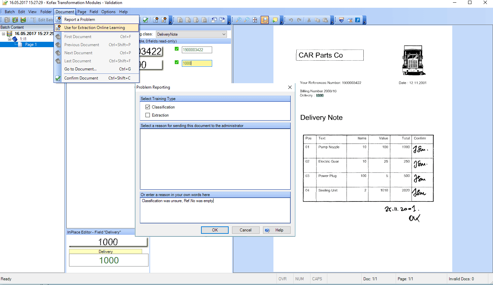
Task: Select Page 1 in Batch Content tree
Action: tap(31, 44)
